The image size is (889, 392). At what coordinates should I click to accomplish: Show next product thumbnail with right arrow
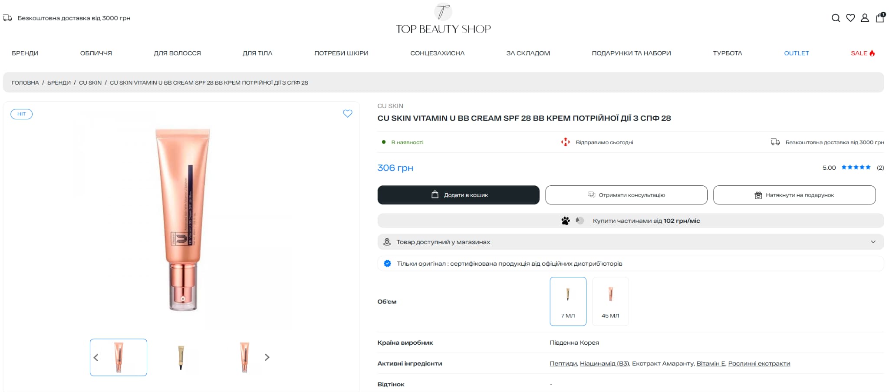click(x=267, y=357)
